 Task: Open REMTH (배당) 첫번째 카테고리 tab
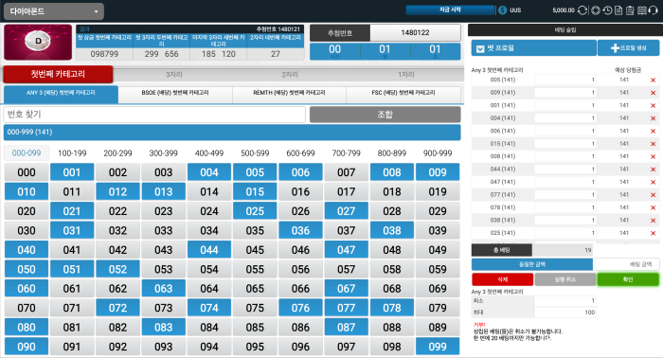click(x=289, y=94)
